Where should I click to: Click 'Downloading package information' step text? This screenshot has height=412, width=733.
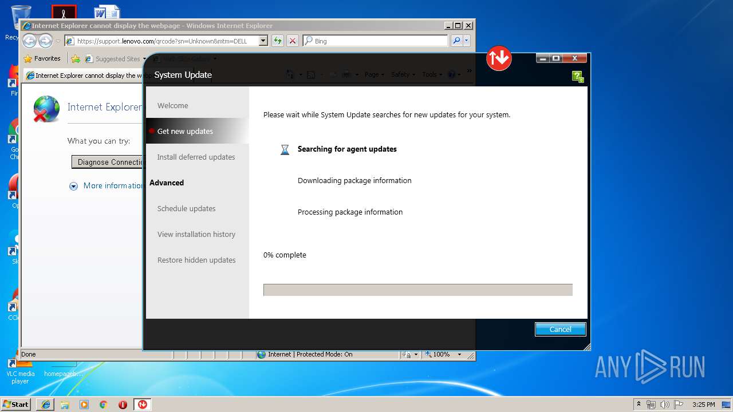point(354,180)
